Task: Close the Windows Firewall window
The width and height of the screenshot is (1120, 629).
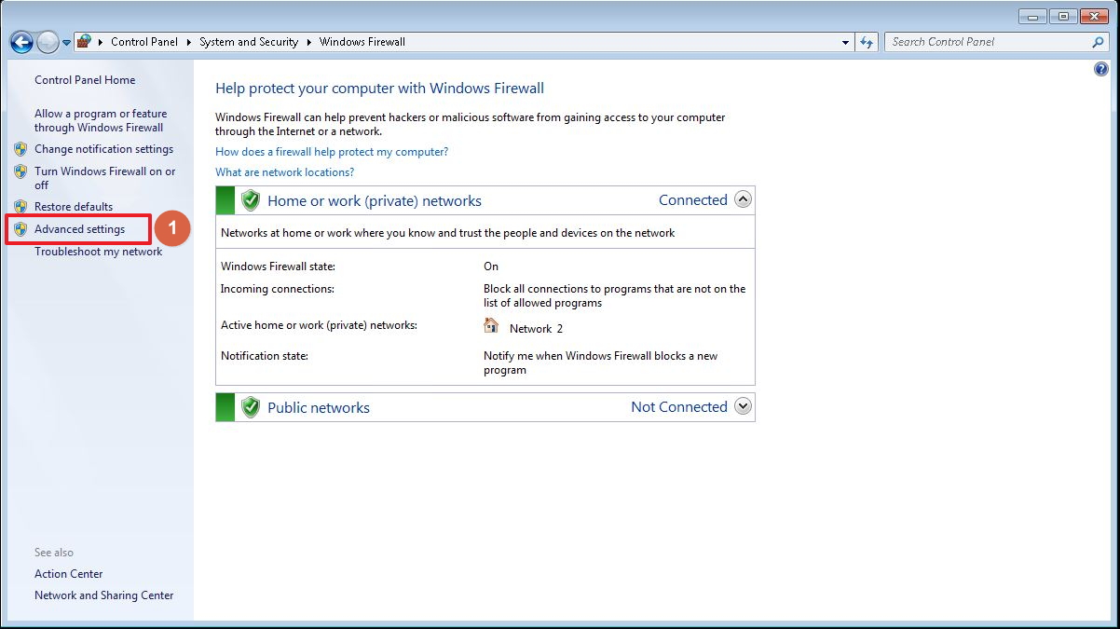Action: pyautogui.click(x=1093, y=16)
